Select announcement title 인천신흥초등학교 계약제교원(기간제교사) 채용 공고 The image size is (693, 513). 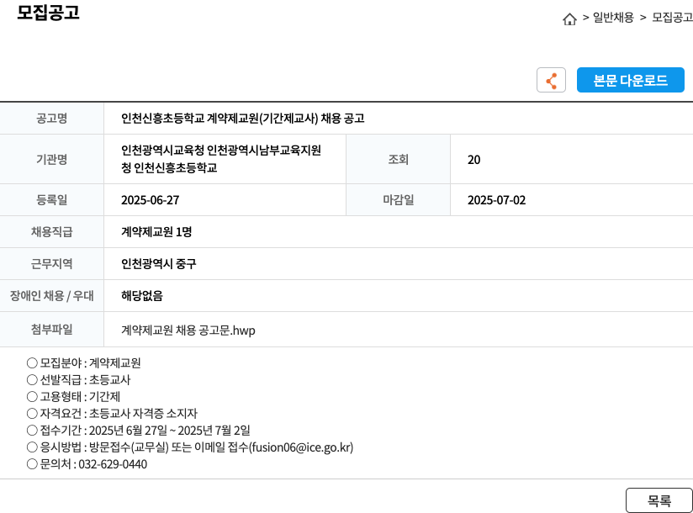(243, 119)
